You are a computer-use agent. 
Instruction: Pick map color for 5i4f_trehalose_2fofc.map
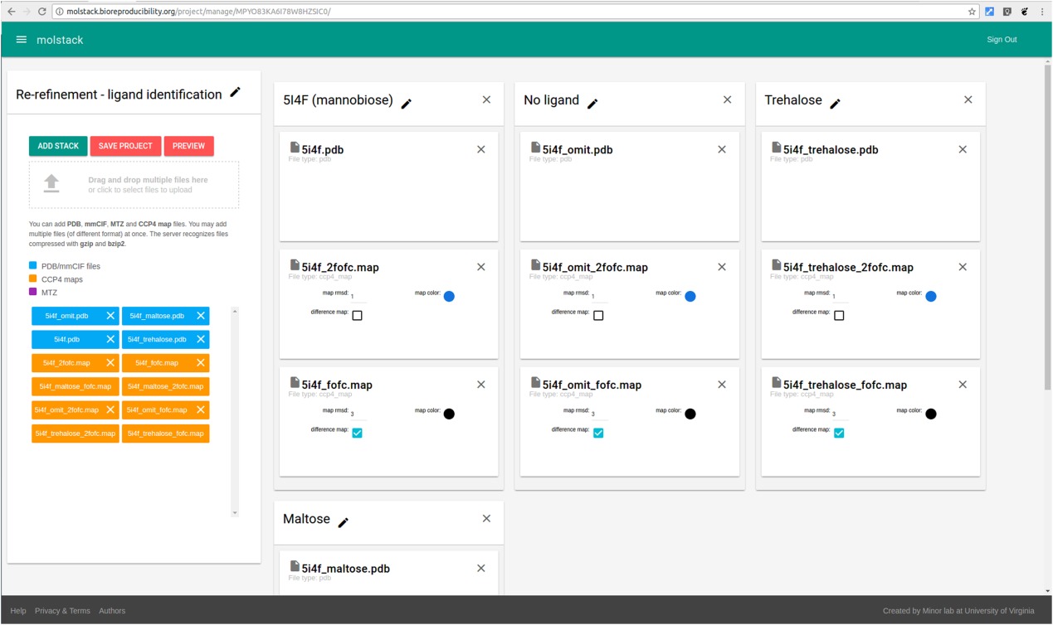click(930, 297)
